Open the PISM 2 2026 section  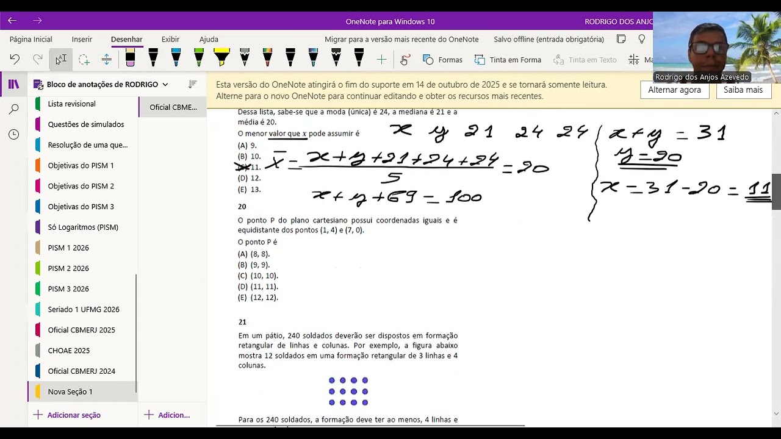tap(82, 268)
